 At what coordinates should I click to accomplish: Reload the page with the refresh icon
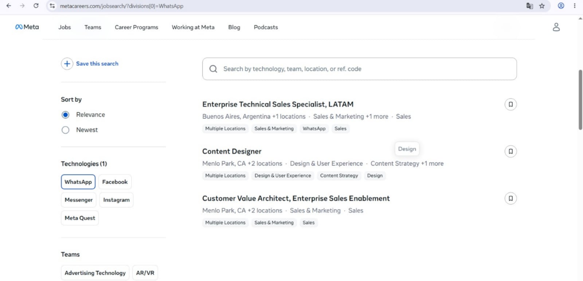[x=36, y=6]
